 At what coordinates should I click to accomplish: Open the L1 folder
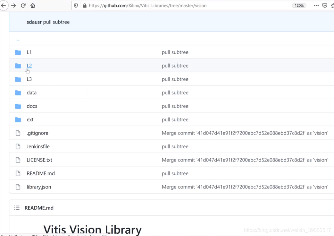(x=29, y=52)
